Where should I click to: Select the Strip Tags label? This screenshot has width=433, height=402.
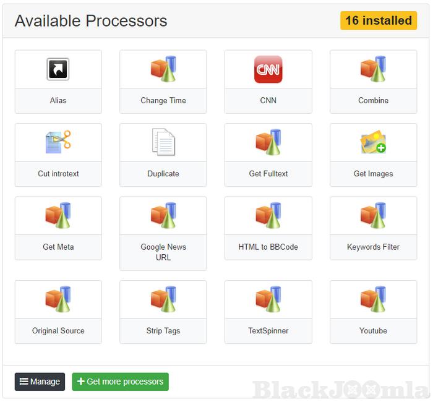pos(163,331)
